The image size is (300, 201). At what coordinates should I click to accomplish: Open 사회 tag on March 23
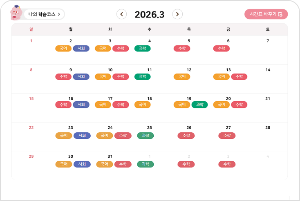82,135
